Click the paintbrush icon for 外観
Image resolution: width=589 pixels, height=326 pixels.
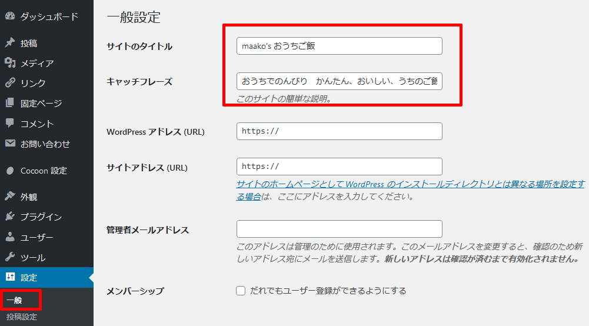click(x=10, y=196)
